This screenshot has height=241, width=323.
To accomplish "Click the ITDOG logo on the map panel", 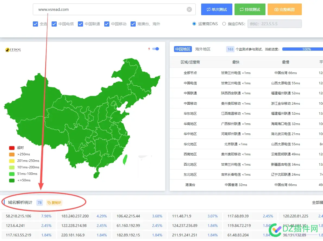I will pyautogui.click(x=12, y=50).
